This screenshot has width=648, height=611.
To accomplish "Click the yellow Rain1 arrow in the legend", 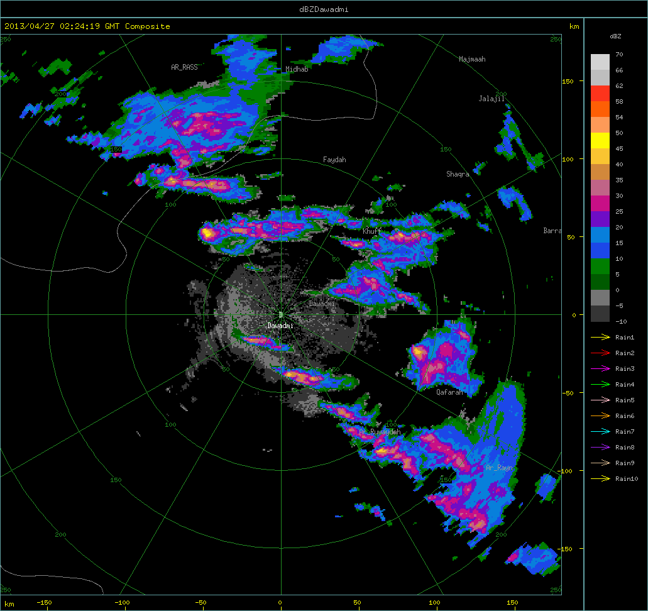I will coord(600,338).
